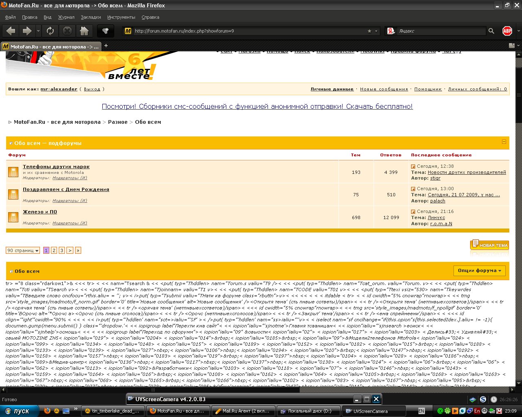Open the Adblock Plus ABP icon

pos(507,31)
